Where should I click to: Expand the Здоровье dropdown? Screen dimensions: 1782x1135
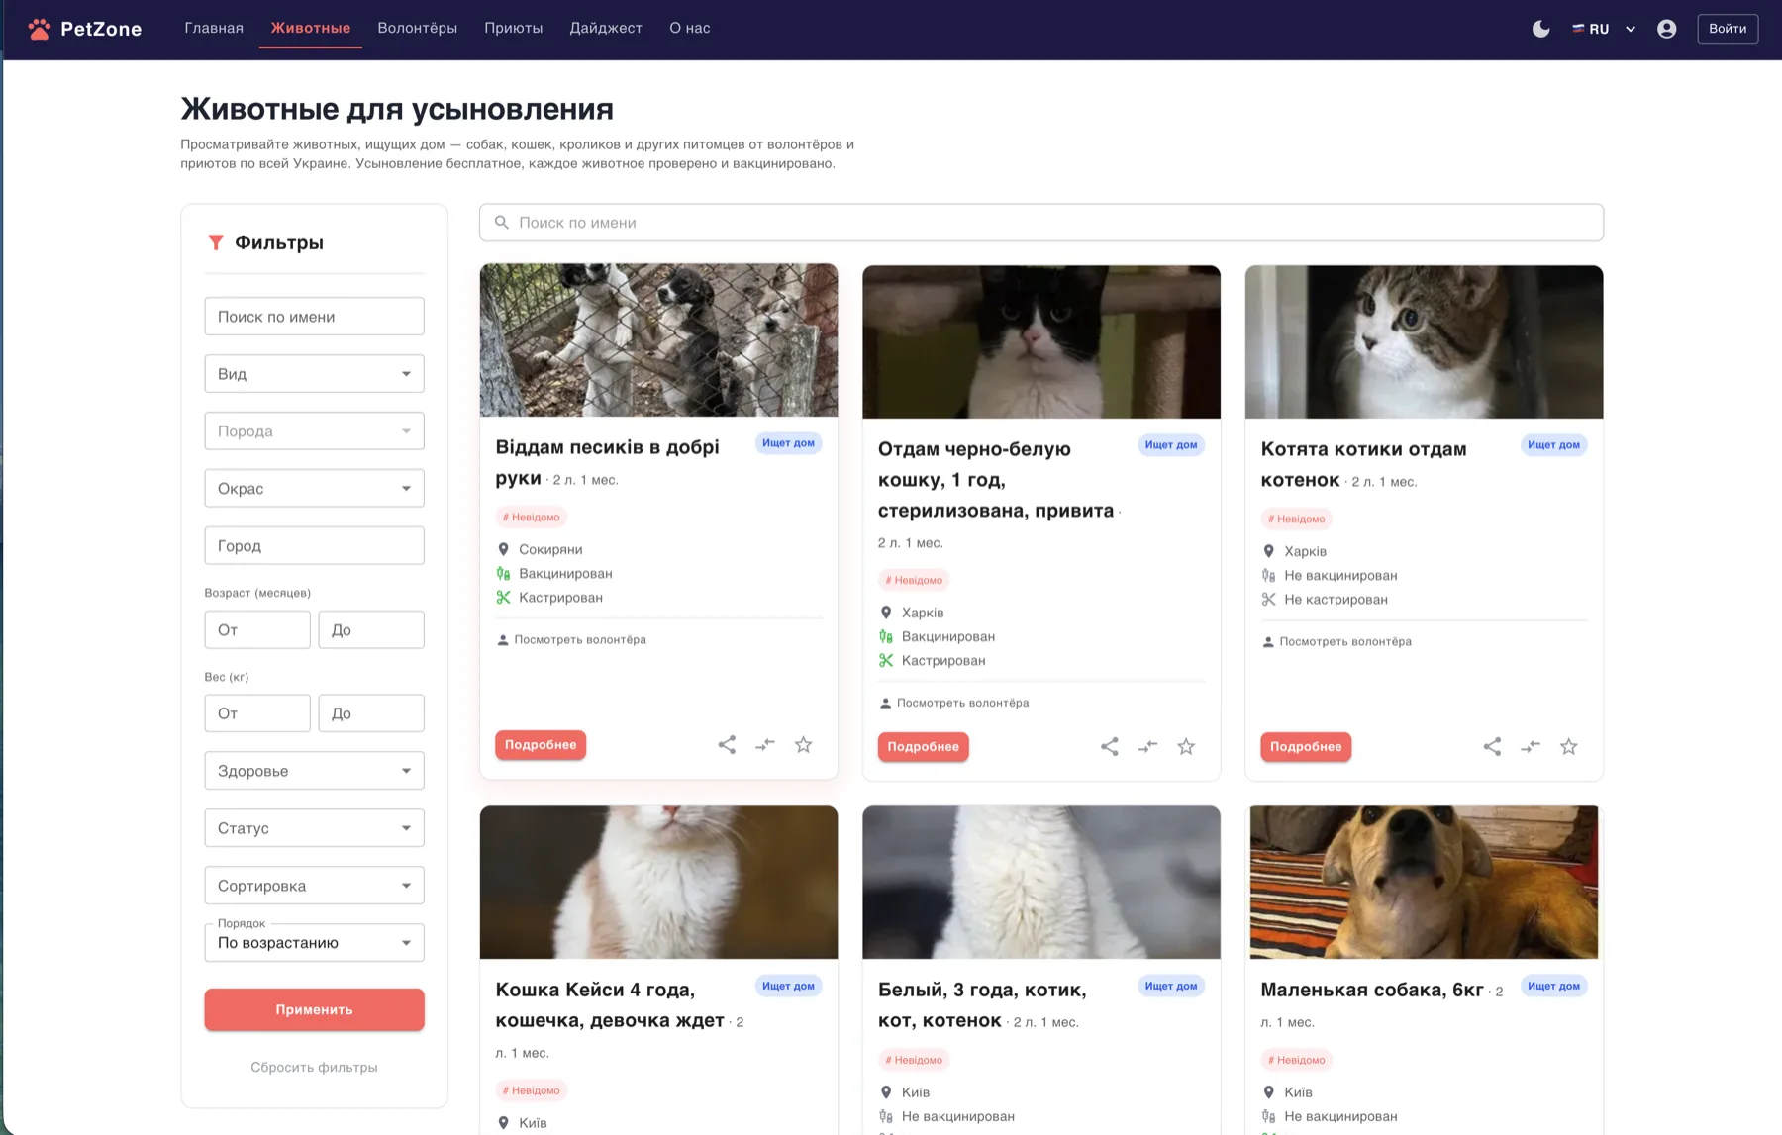314,771
